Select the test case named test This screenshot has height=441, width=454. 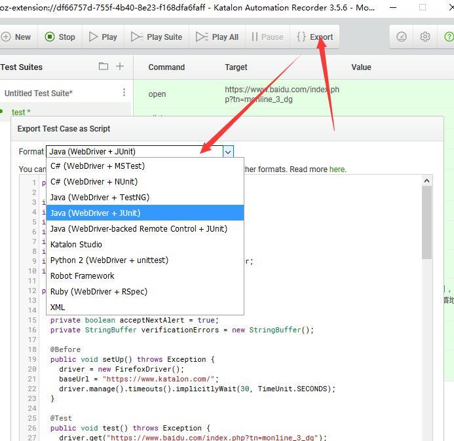pos(21,112)
